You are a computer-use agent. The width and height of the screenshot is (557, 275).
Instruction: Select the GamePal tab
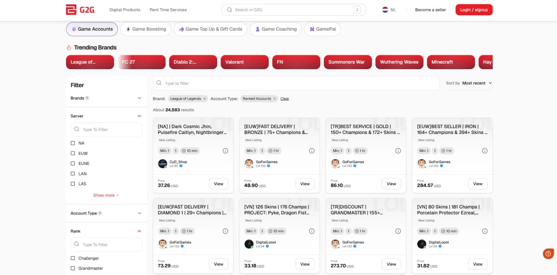[322, 29]
